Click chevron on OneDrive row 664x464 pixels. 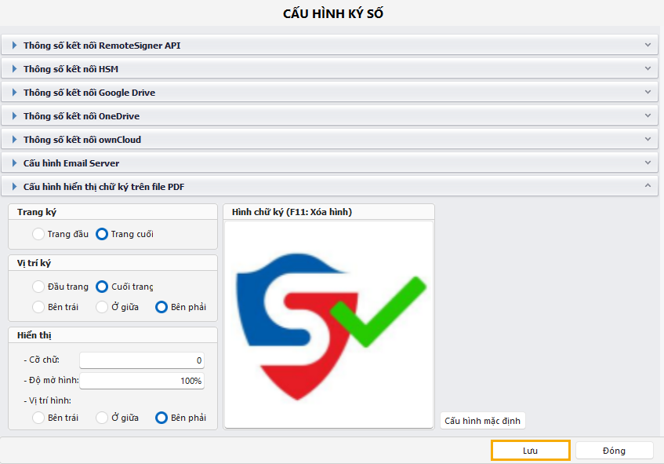click(x=648, y=115)
